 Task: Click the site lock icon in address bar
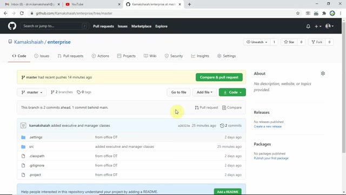32,13
